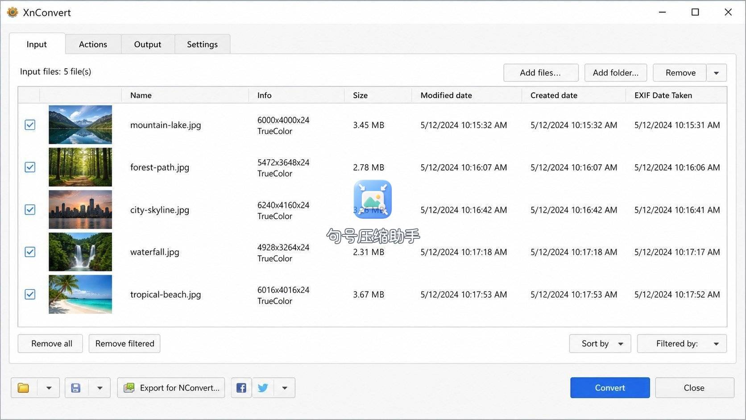Share on Facebook icon button

coord(241,388)
